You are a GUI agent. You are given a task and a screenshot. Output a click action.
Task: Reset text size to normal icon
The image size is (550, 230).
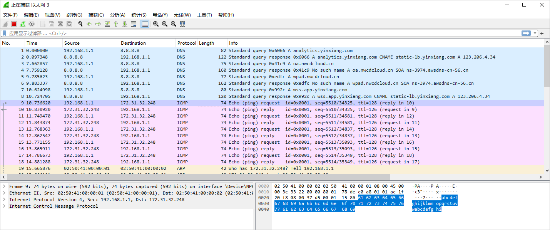pyautogui.click(x=174, y=24)
